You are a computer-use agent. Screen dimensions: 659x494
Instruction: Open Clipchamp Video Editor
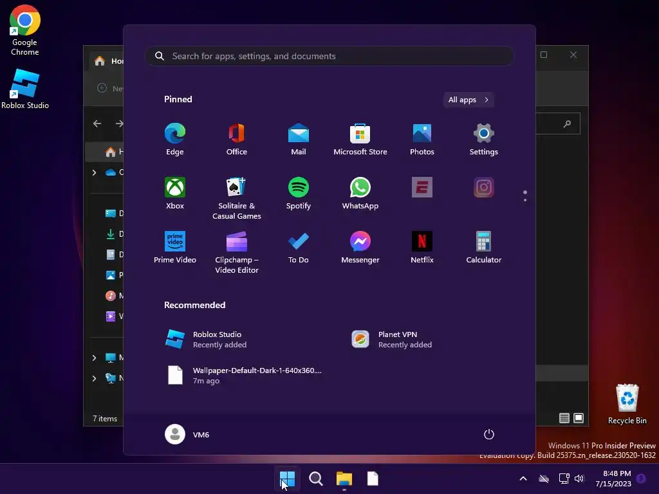[x=237, y=252]
